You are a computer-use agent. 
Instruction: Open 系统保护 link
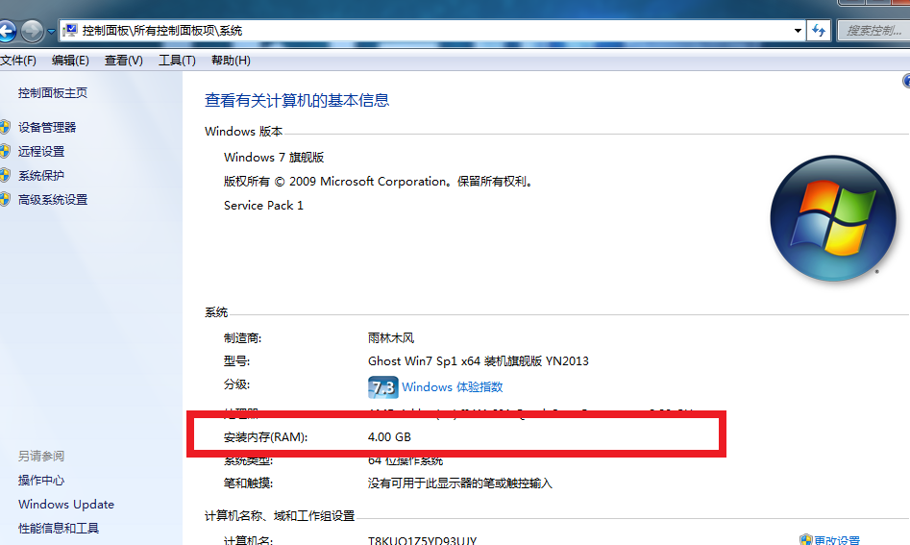pos(41,175)
